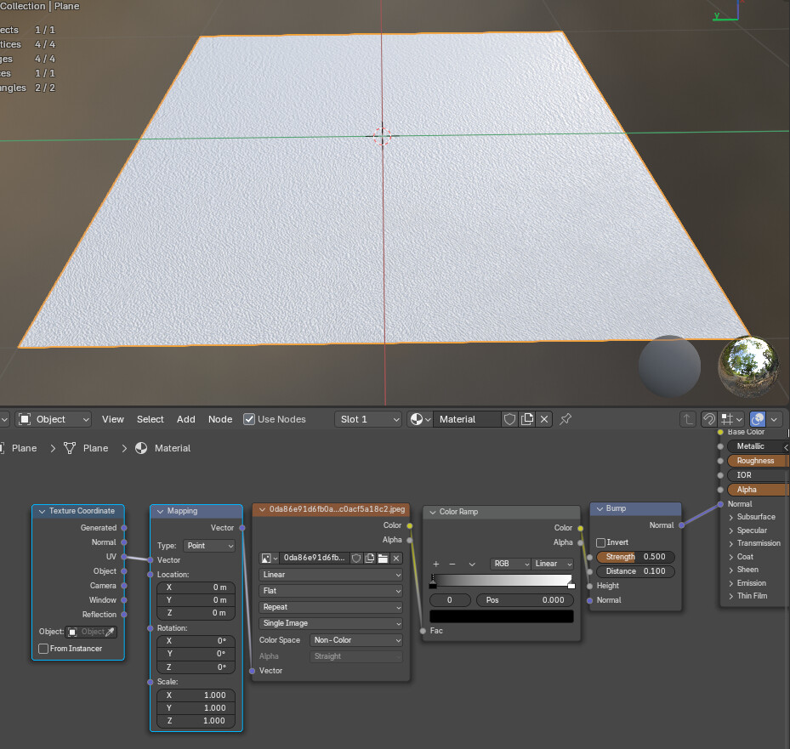Toggle node editor snapping magnet icon
790x749 pixels.
[709, 419]
